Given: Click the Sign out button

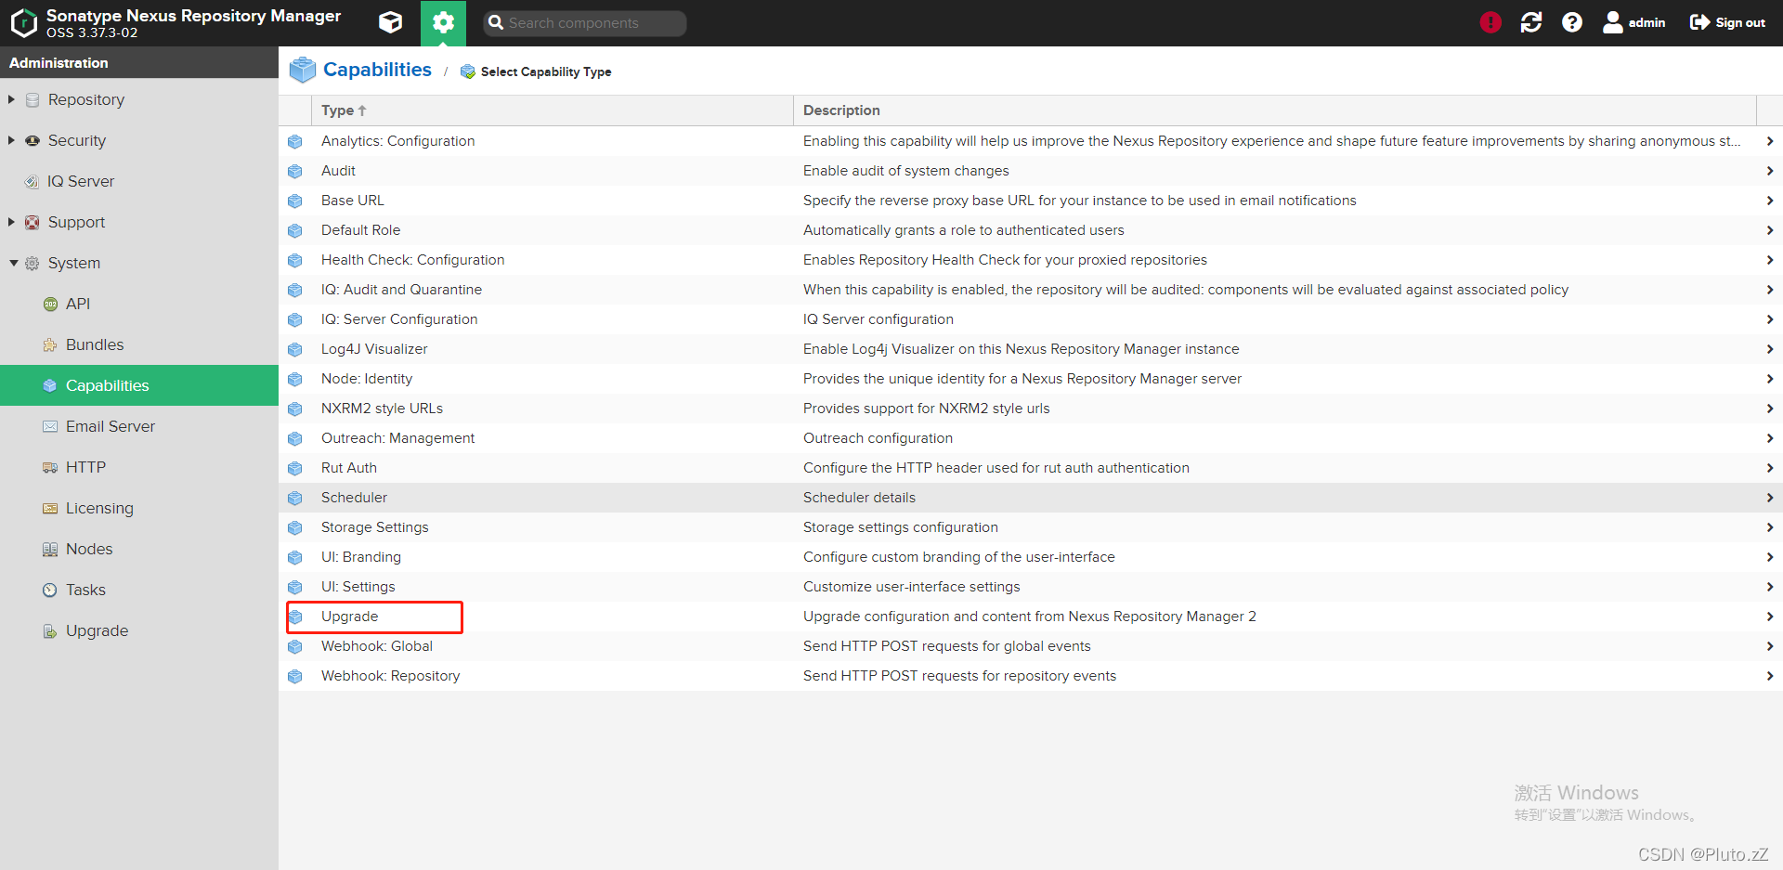Looking at the screenshot, I should 1727,22.
